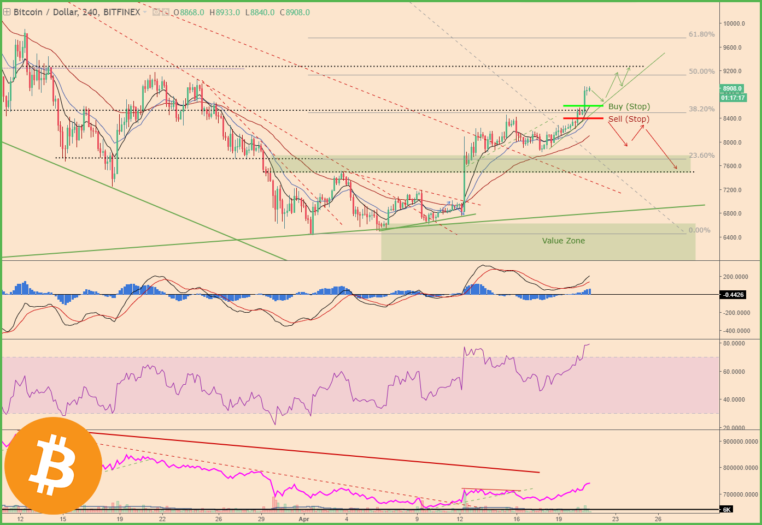Click the bar countdown timer 01:17:17

732,98
